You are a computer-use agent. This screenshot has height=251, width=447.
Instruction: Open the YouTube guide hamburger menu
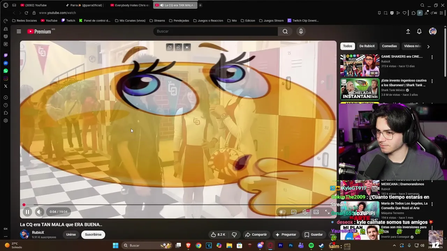click(19, 31)
